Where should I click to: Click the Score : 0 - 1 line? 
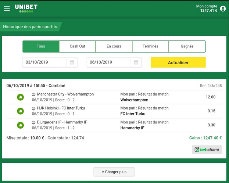65,114
